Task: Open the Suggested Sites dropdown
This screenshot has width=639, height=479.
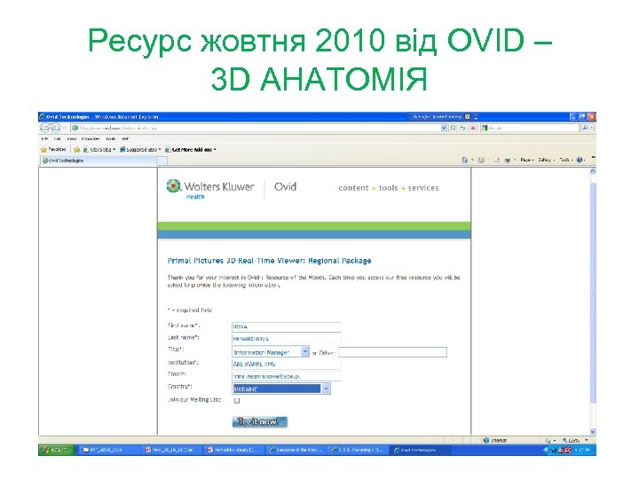Action: (140, 150)
